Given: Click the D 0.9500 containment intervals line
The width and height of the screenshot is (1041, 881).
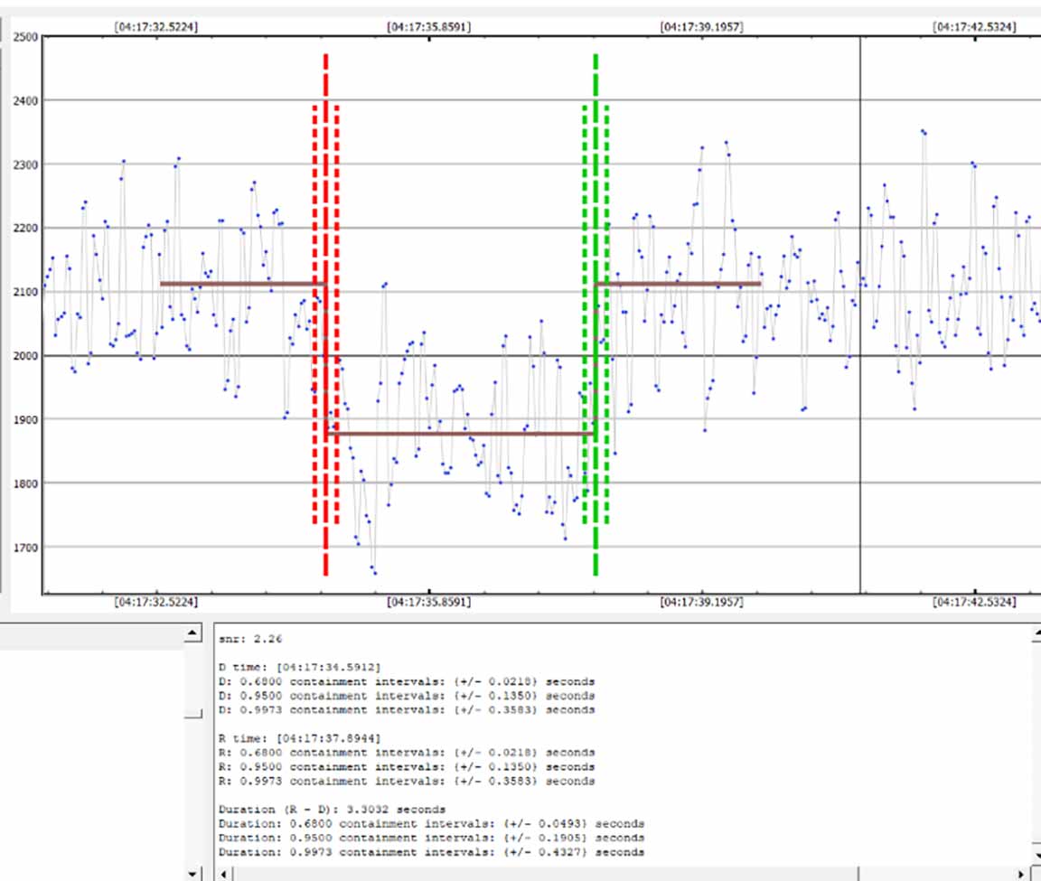Looking at the screenshot, I should coord(407,696).
